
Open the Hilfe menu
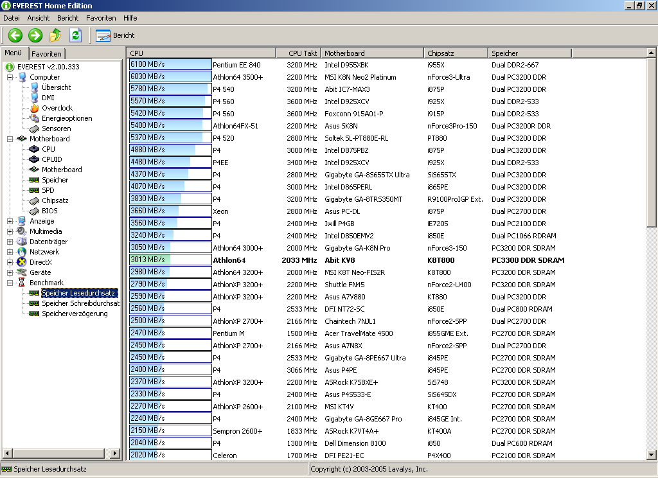tap(130, 18)
